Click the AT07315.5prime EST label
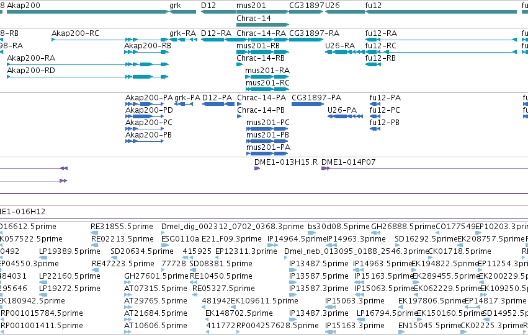This screenshot has width=528, height=335. click(x=156, y=289)
